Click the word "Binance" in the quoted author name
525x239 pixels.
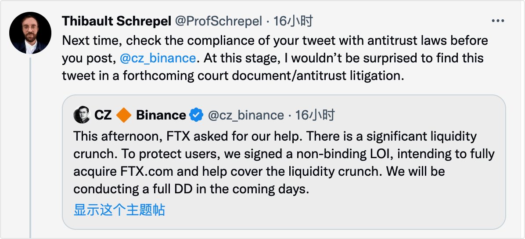pyautogui.click(x=161, y=115)
